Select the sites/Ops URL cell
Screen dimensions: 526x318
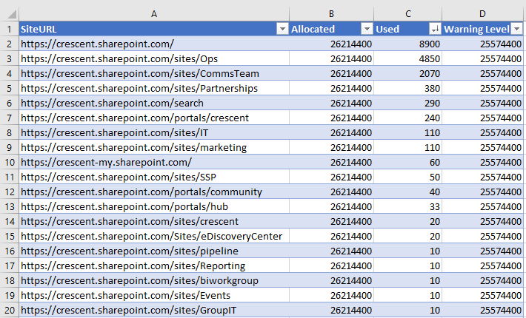coord(154,58)
